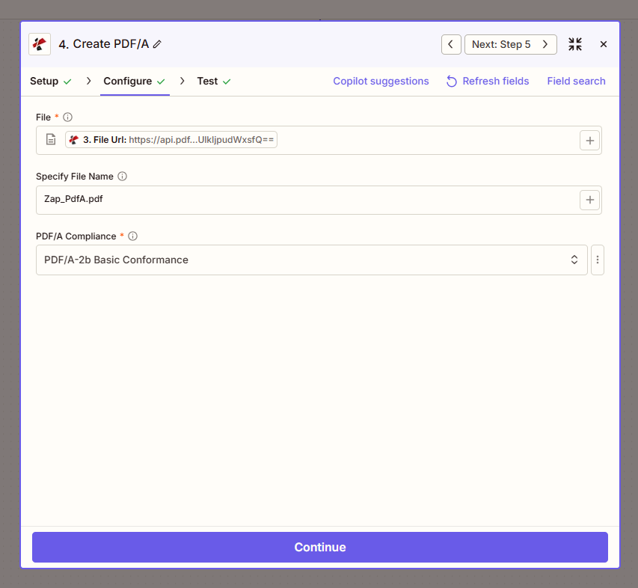Click the Continue button
This screenshot has height=588, width=638.
pyautogui.click(x=319, y=547)
